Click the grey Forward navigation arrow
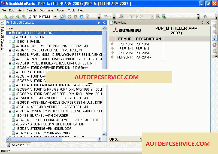This screenshot has height=154, width=218. pyautogui.click(x=11, y=17)
